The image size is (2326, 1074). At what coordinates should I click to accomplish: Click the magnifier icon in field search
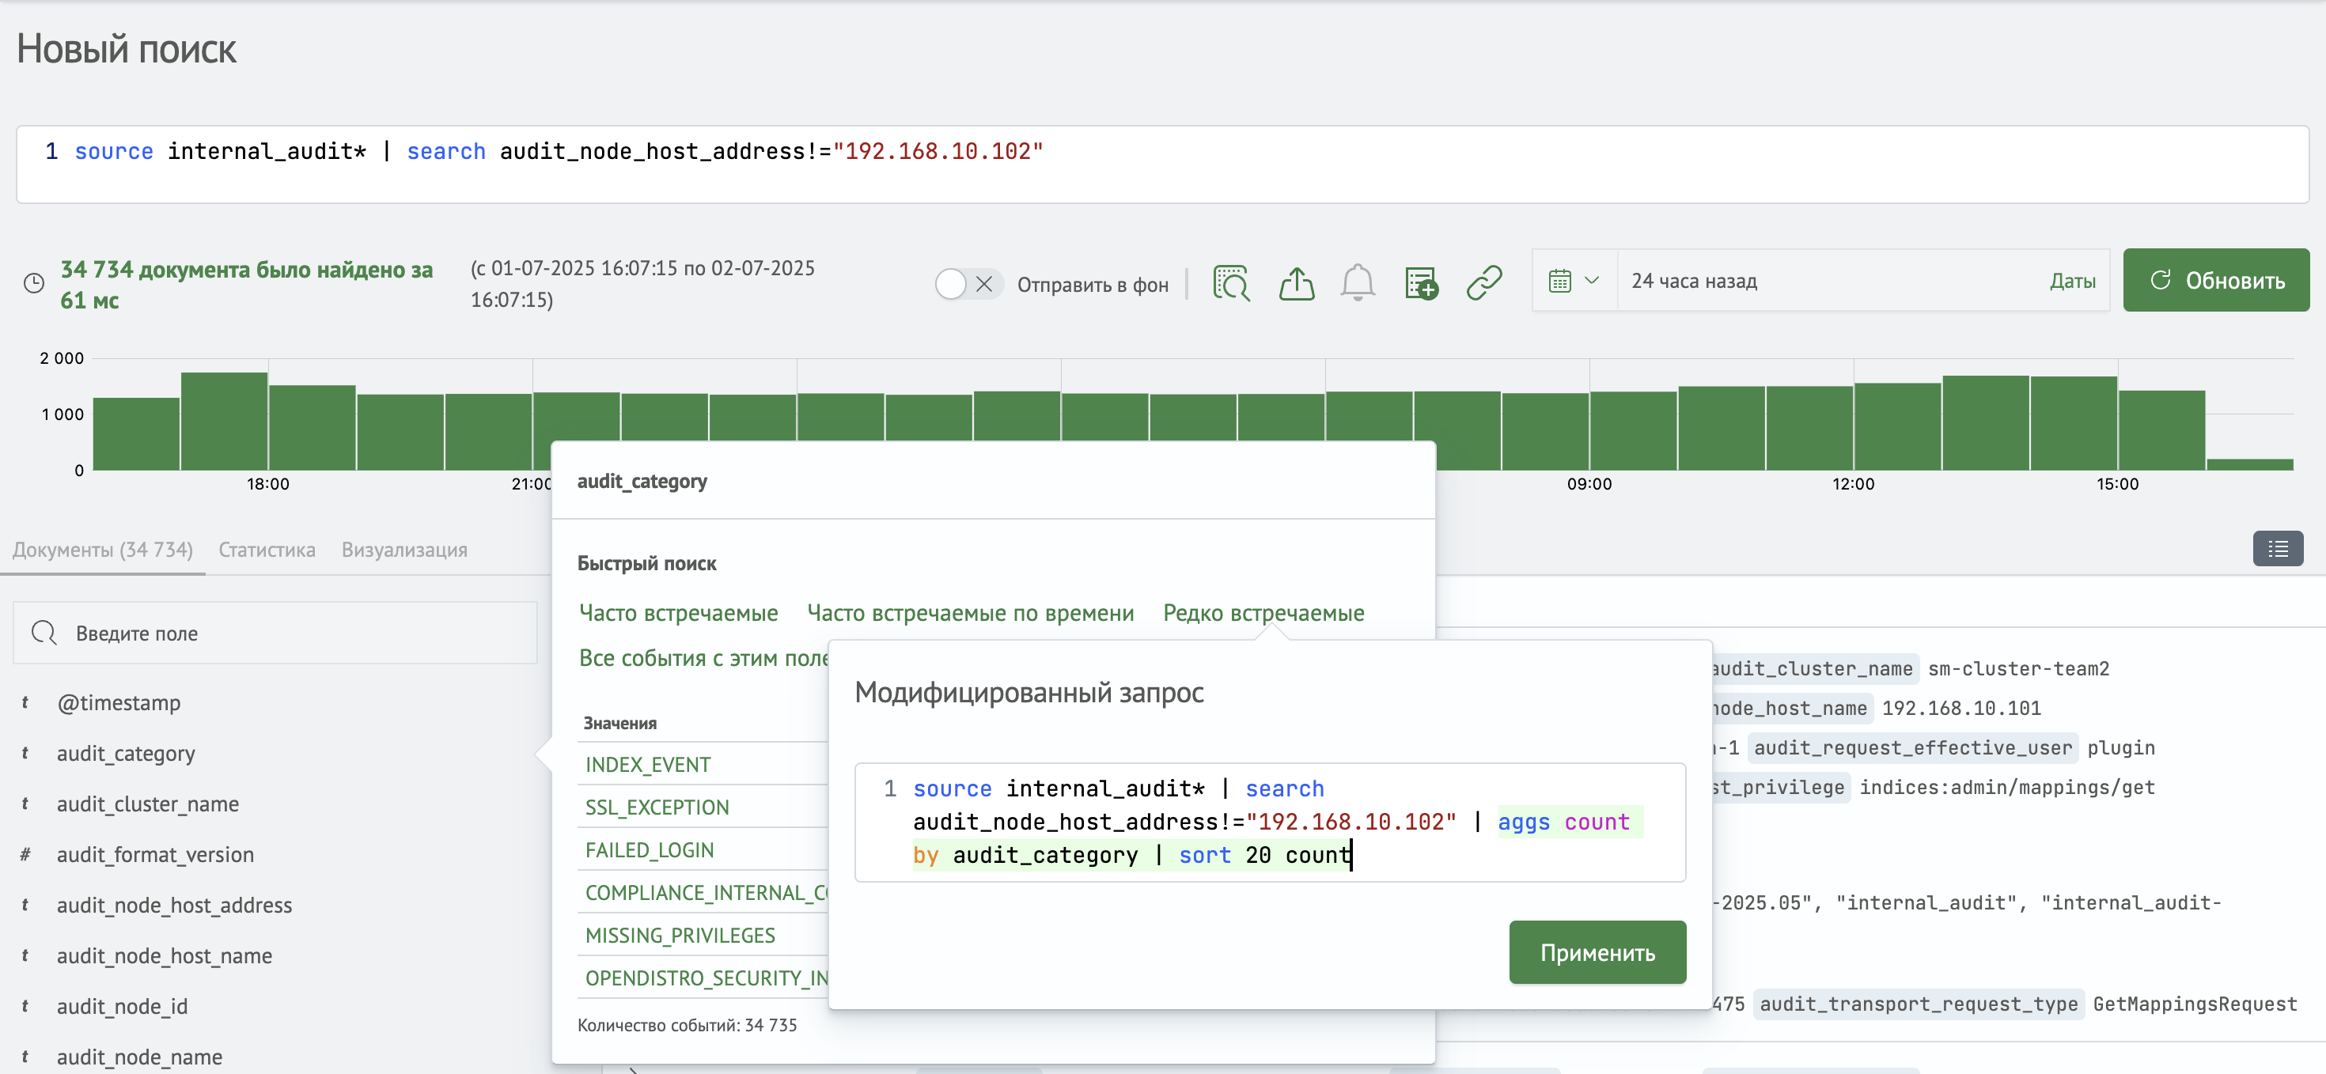tap(44, 633)
